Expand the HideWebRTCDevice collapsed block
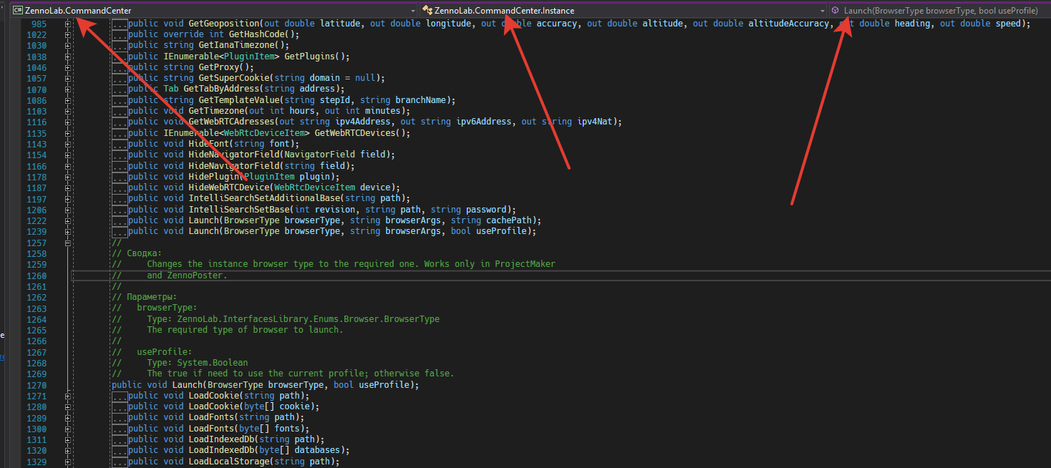This screenshot has width=1051, height=468. (68, 187)
